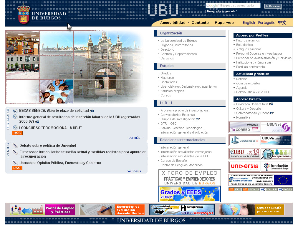Open La Universidad de Burgos link
This screenshot has height=225, width=298.
click(179, 41)
